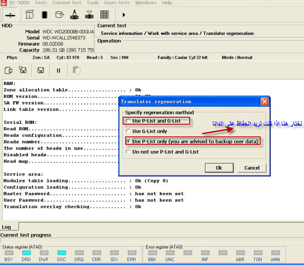The width and height of the screenshot is (304, 265).
Task: Open the PC-3000 menu
Action: [x=19, y=3]
